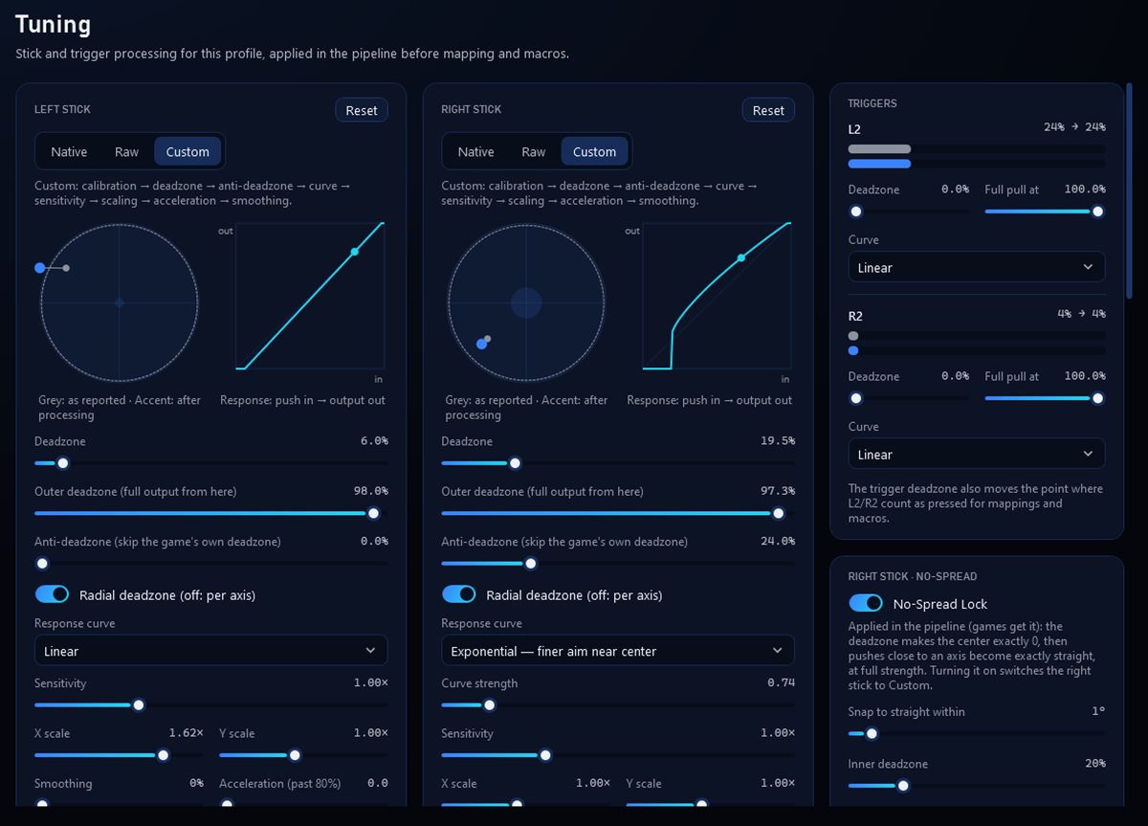Set the right stick Curve strength slider
1148x826 pixels.
point(618,705)
